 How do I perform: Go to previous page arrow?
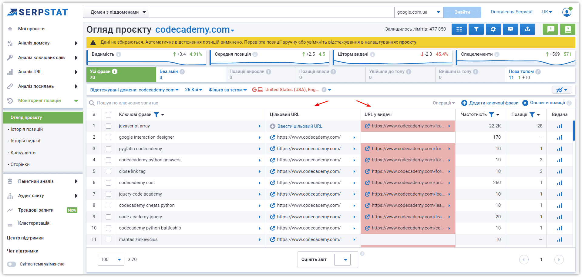pyautogui.click(x=524, y=259)
